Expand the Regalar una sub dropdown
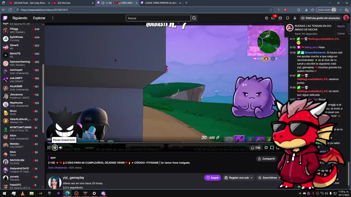Viewport: 351px width, 197px height. tap(239, 178)
